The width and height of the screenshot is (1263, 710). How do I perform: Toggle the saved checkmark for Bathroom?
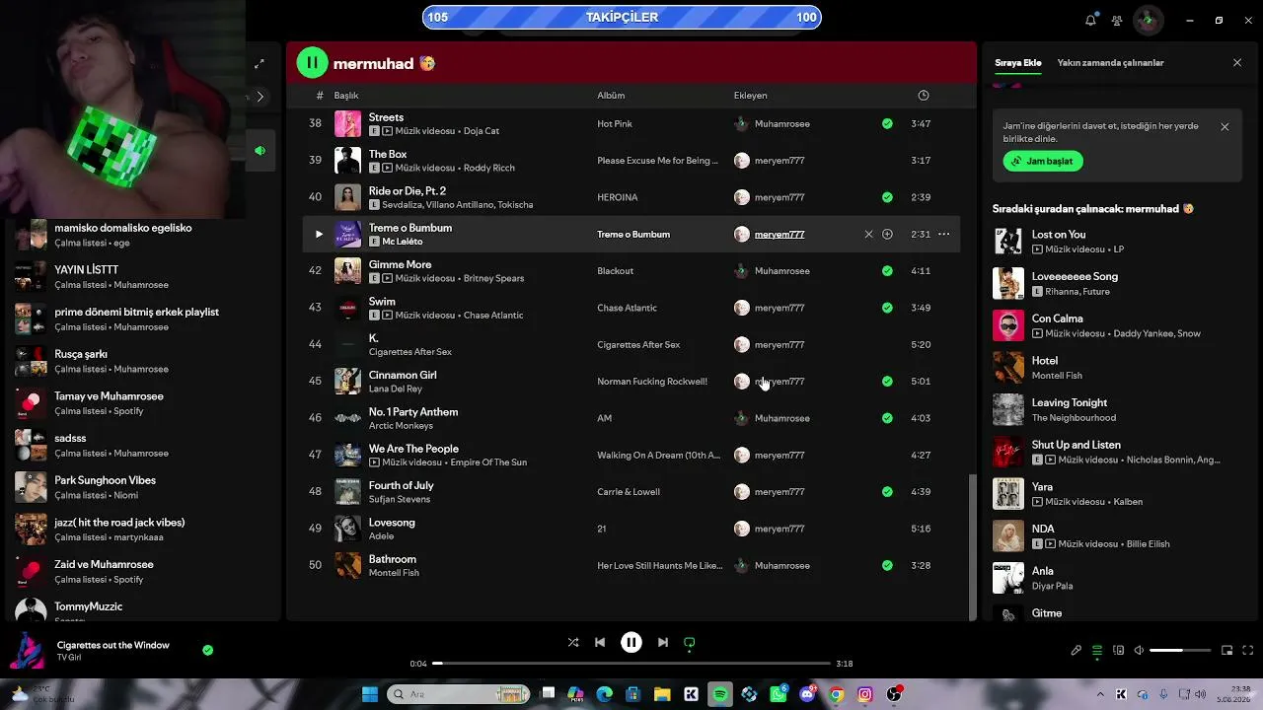[x=887, y=566]
